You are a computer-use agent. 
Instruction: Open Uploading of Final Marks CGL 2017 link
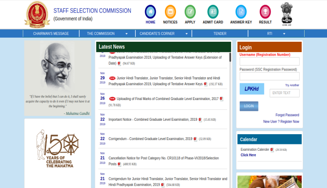(x=168, y=99)
